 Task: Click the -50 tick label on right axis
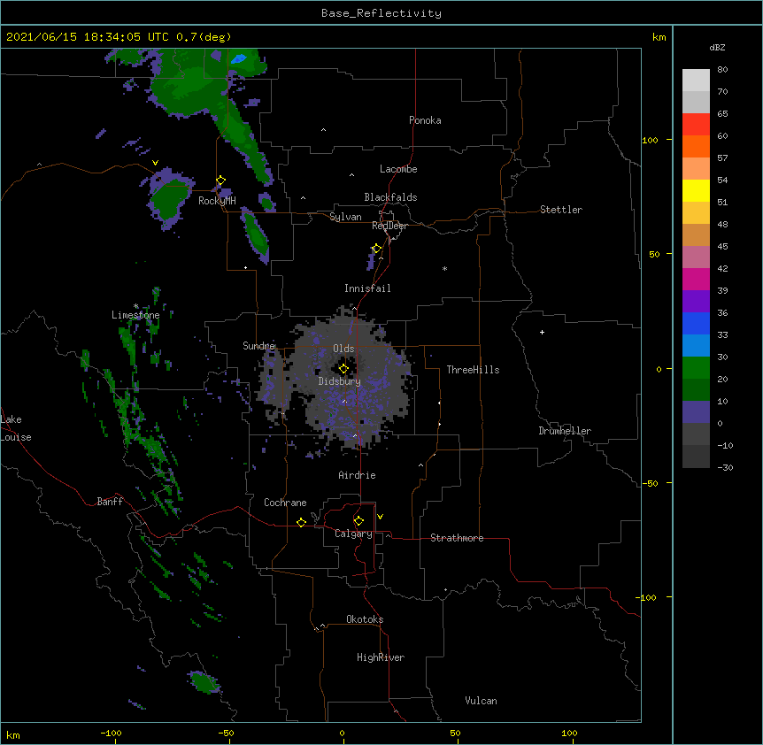pos(650,483)
